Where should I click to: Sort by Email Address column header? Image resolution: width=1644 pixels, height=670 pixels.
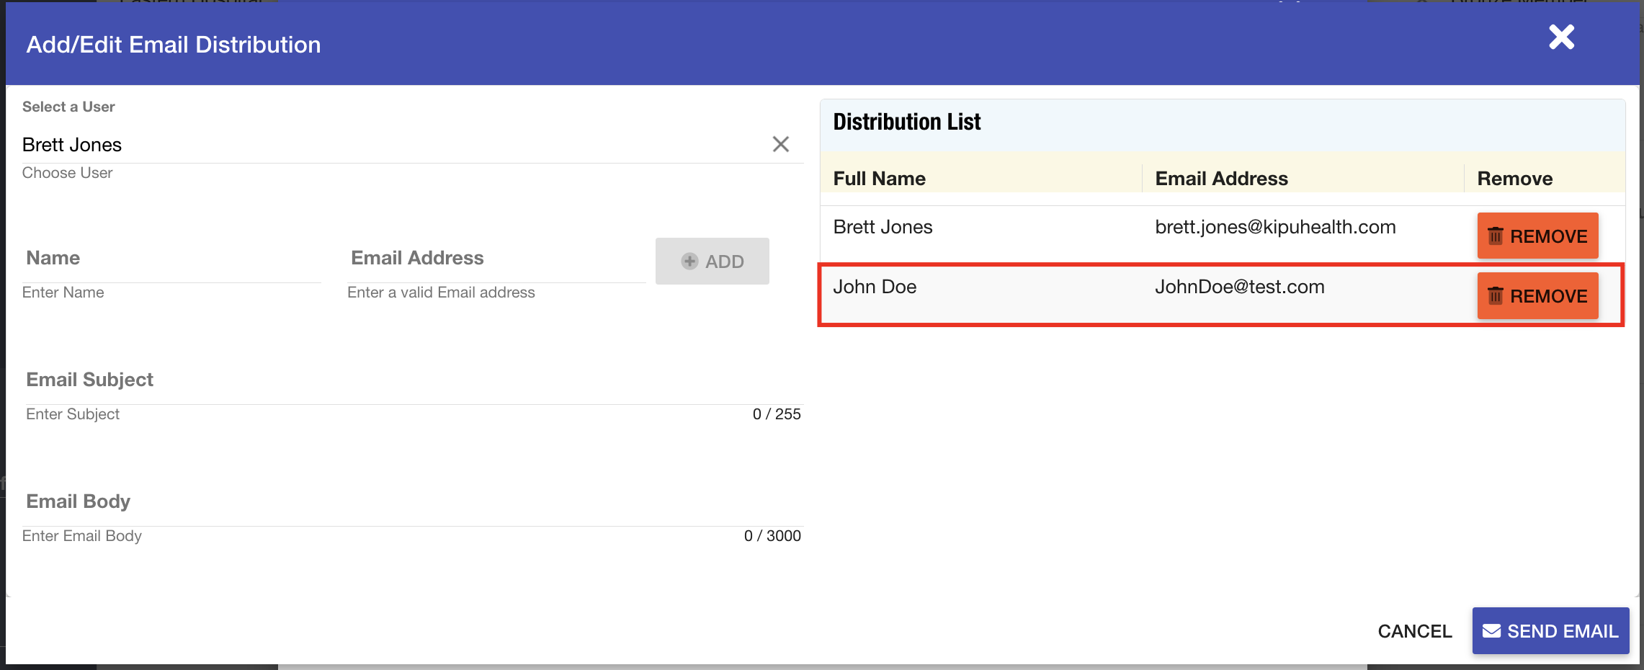tap(1221, 179)
